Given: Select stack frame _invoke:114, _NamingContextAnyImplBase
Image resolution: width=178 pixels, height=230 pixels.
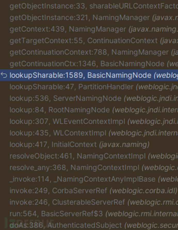Looking at the screenshot, I should [x=89, y=179].
